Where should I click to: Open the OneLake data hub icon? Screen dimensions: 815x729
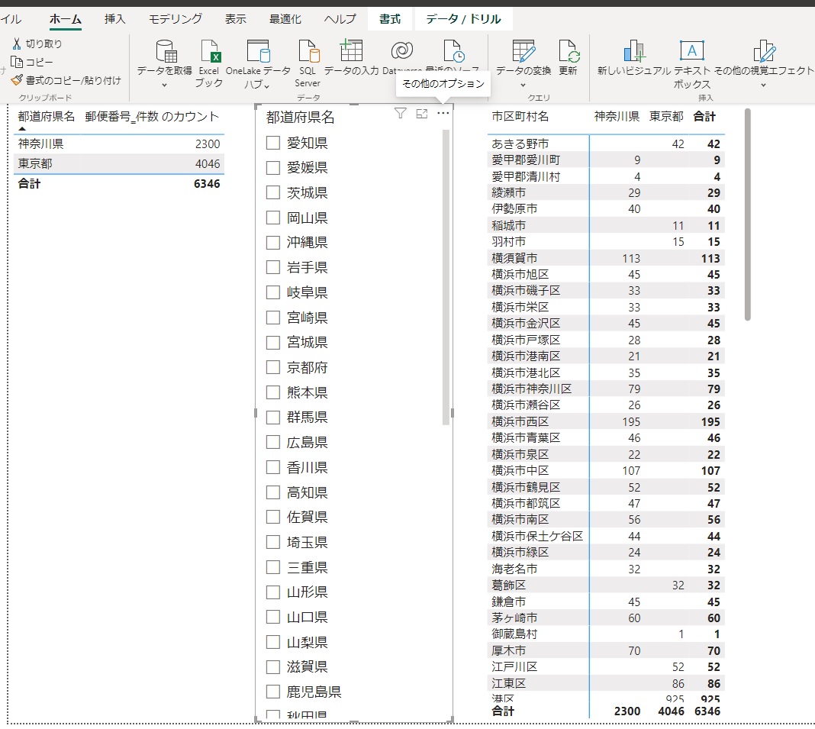(258, 53)
